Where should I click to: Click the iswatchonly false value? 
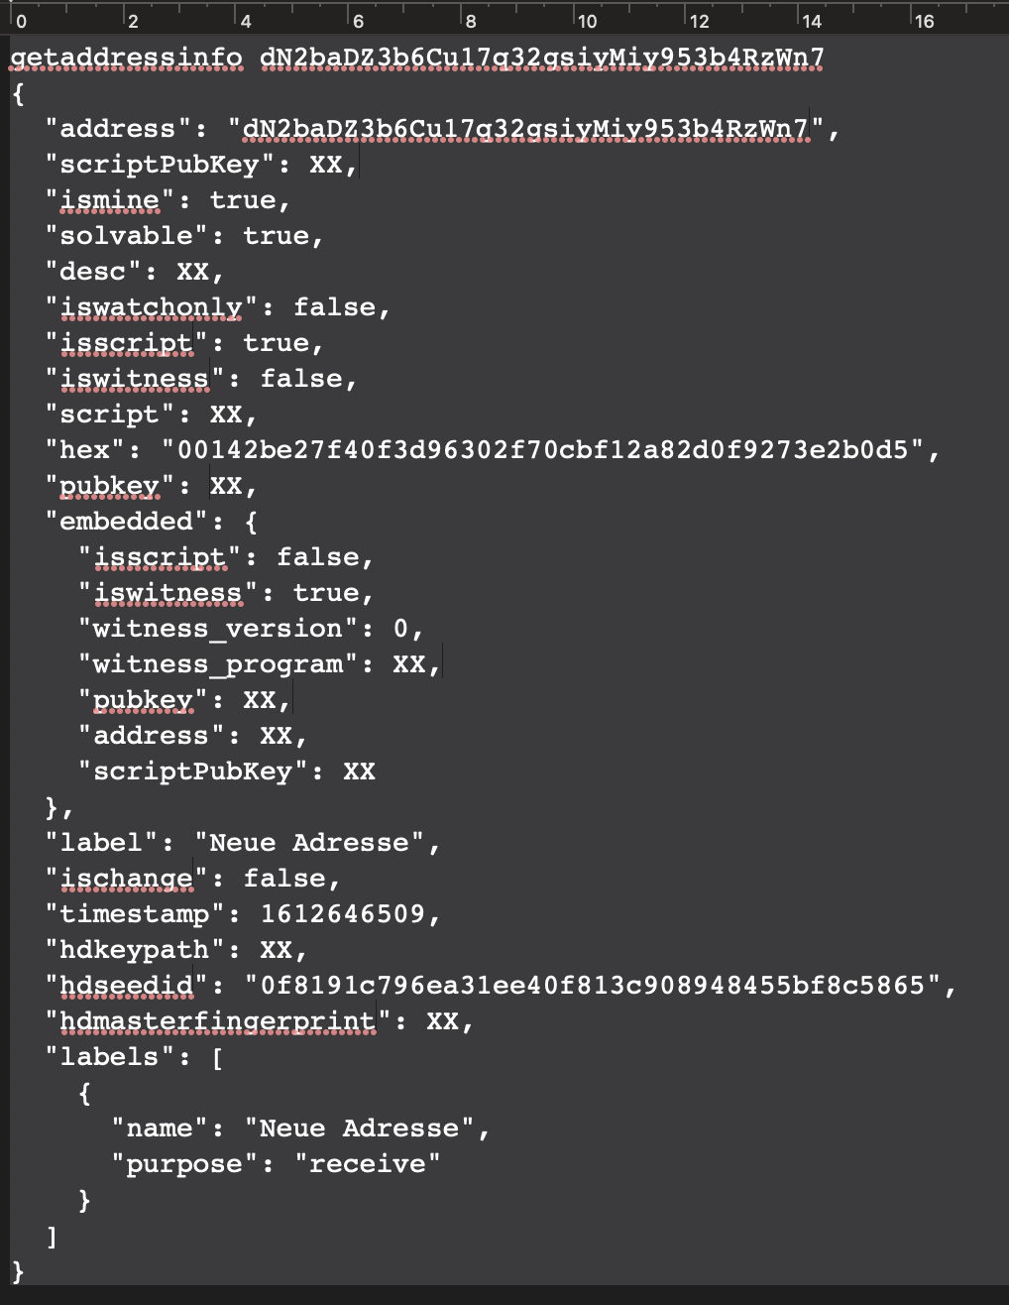(334, 307)
